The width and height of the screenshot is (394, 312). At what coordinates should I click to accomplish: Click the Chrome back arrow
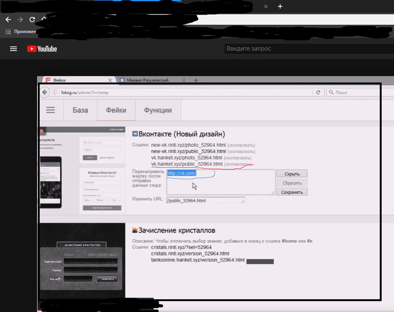pyautogui.click(x=8, y=19)
